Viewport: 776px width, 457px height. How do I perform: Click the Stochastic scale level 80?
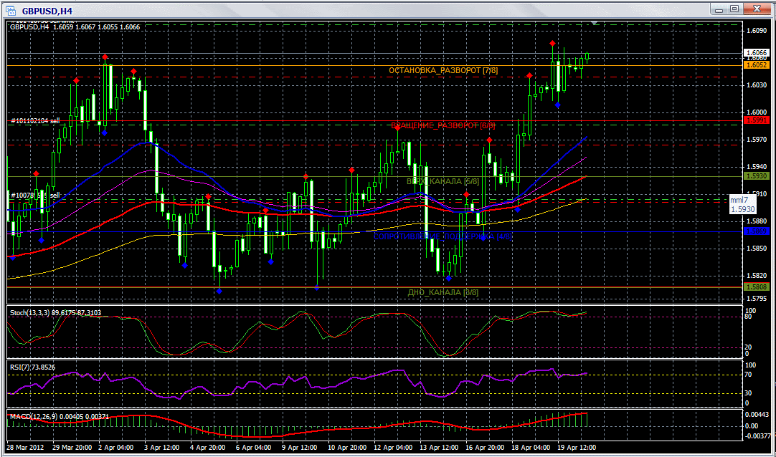[748, 316]
